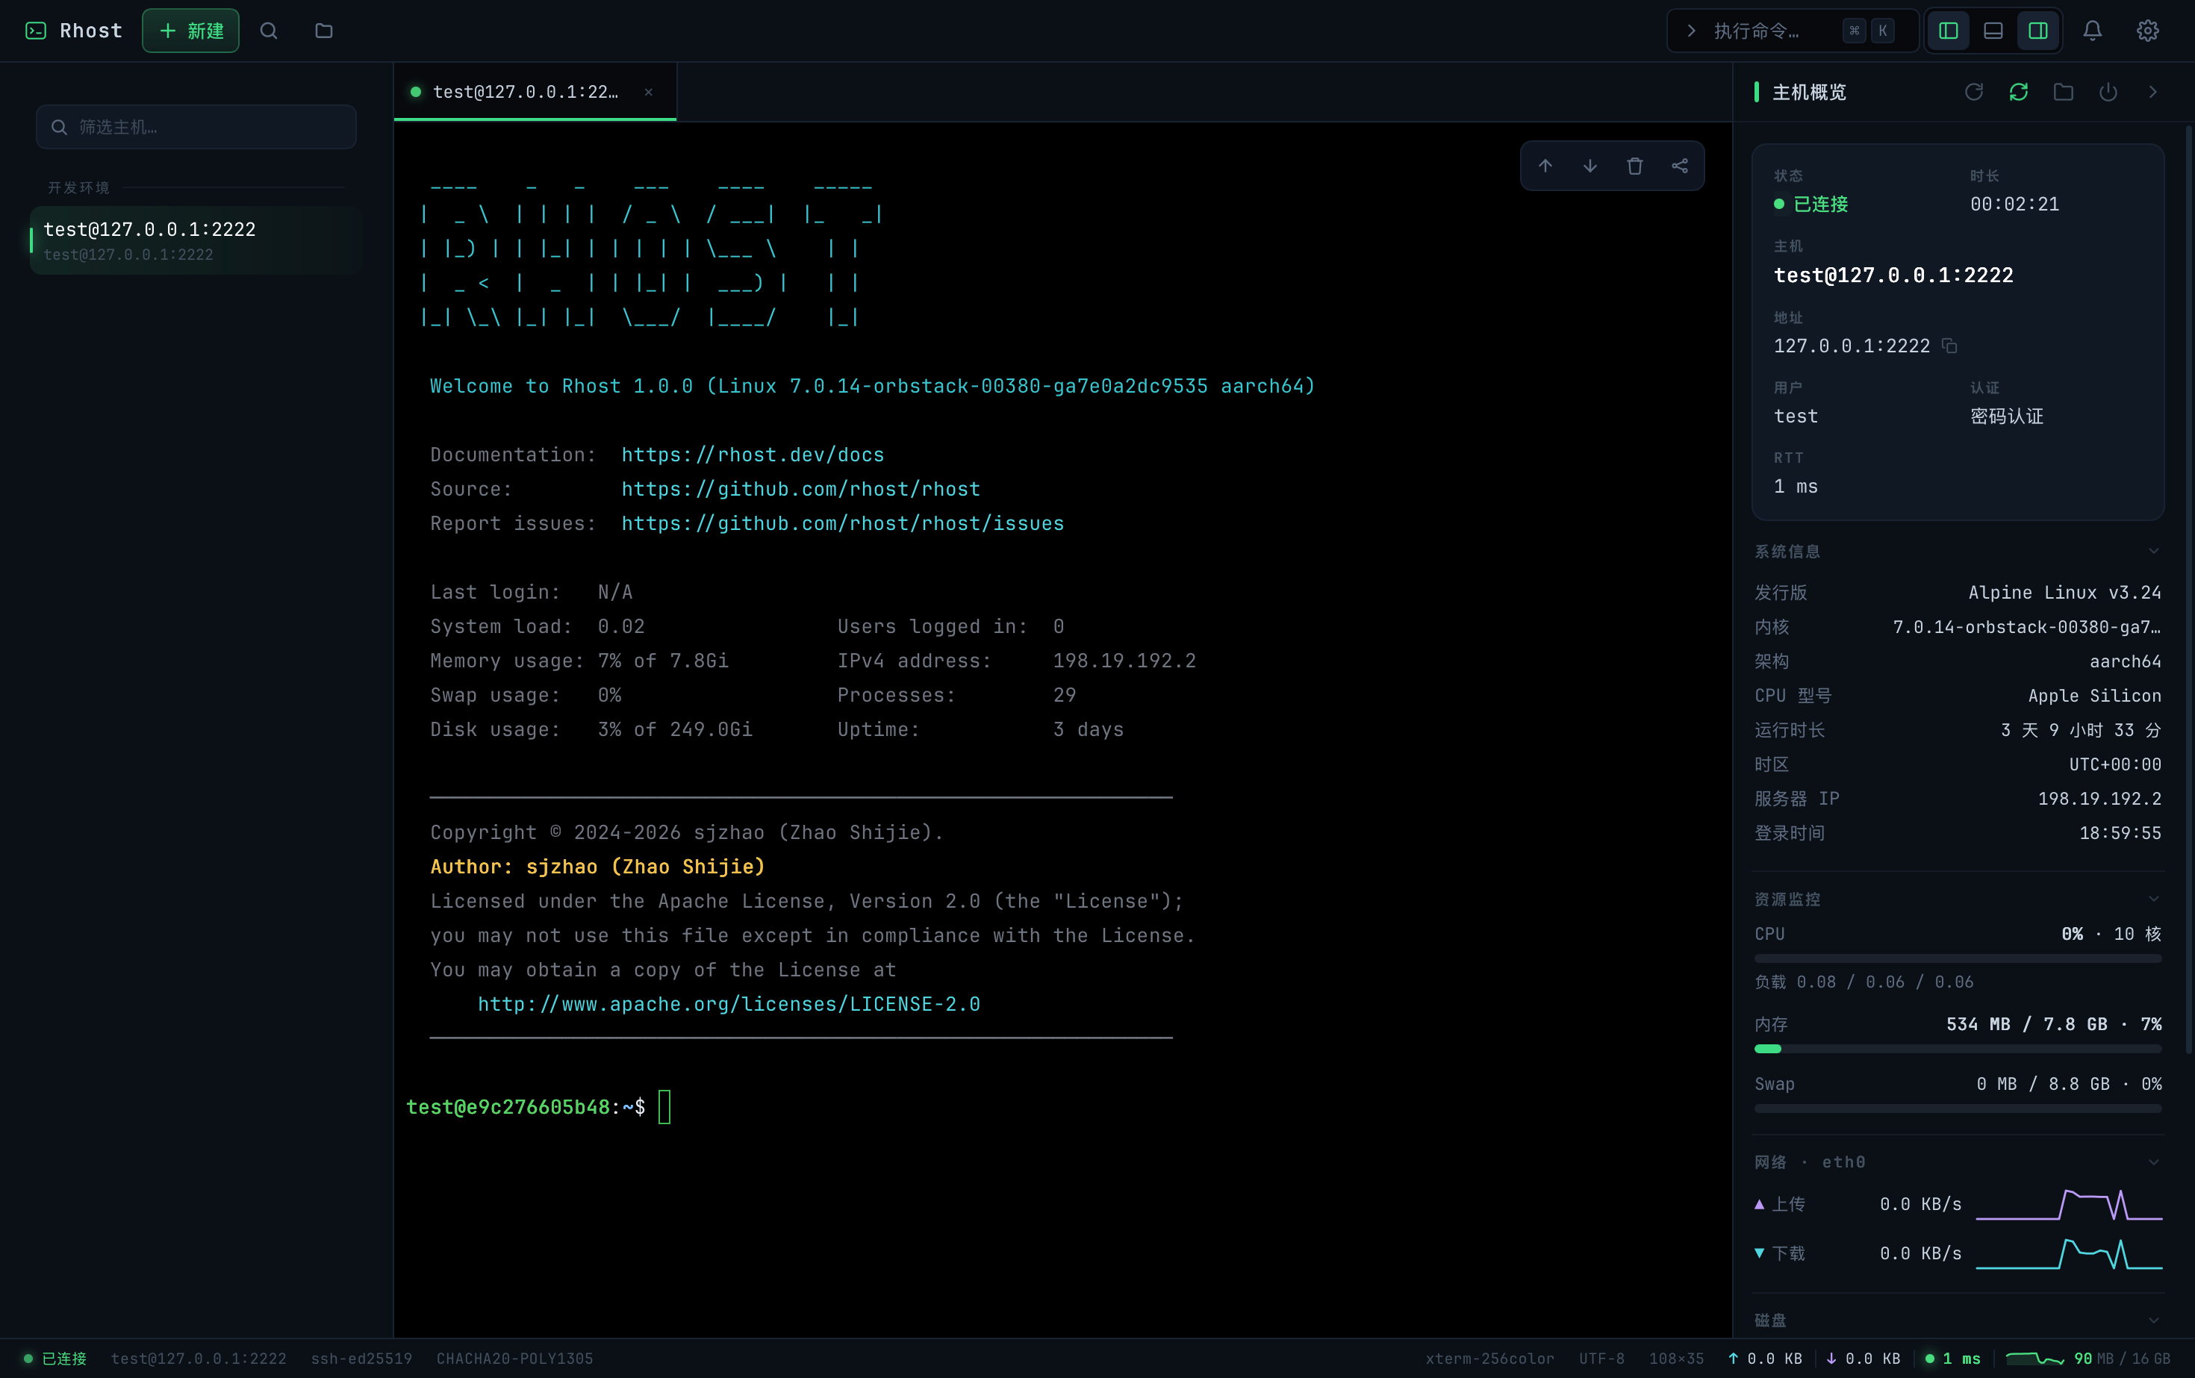The height and width of the screenshot is (1378, 2195).
Task: Open settings gear icon
Action: [x=2148, y=31]
